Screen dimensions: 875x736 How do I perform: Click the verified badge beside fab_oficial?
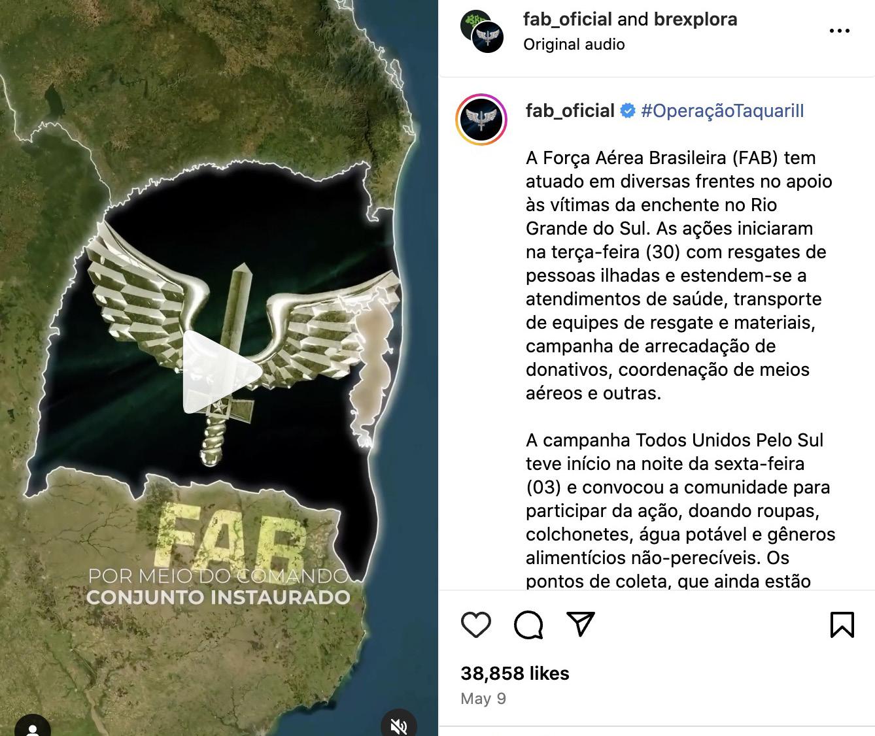point(628,111)
